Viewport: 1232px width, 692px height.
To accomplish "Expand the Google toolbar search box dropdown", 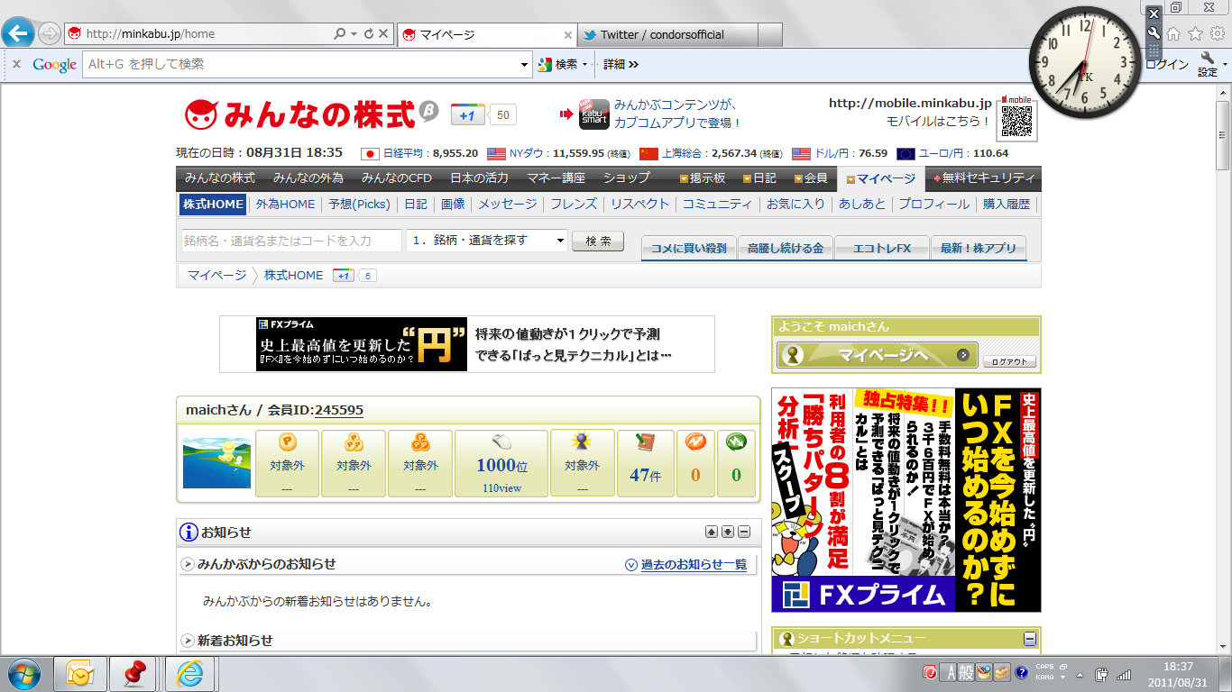I will [x=525, y=65].
